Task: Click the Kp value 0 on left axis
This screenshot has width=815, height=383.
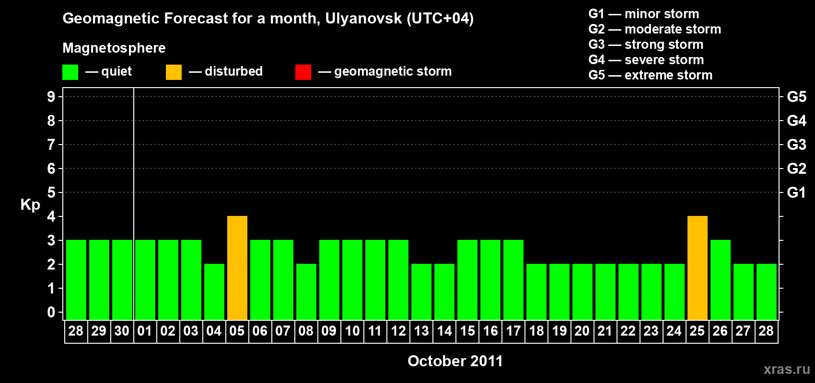Action: point(51,312)
